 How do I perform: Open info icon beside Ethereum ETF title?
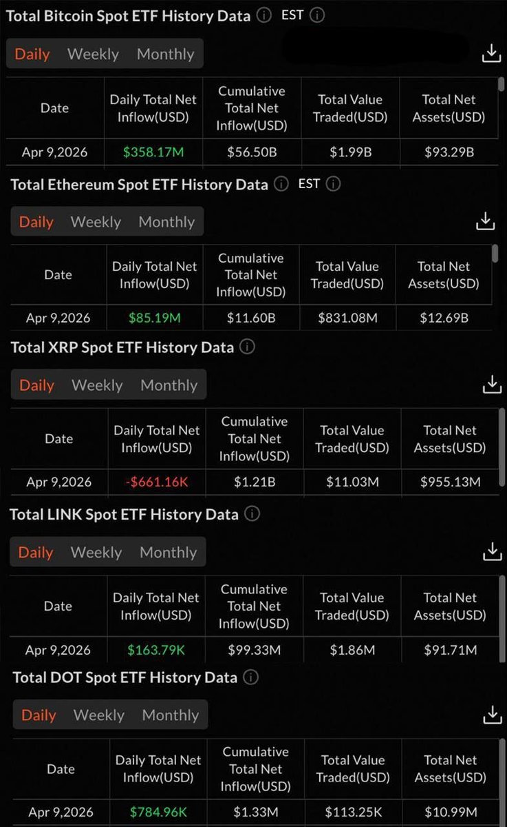[x=281, y=184]
